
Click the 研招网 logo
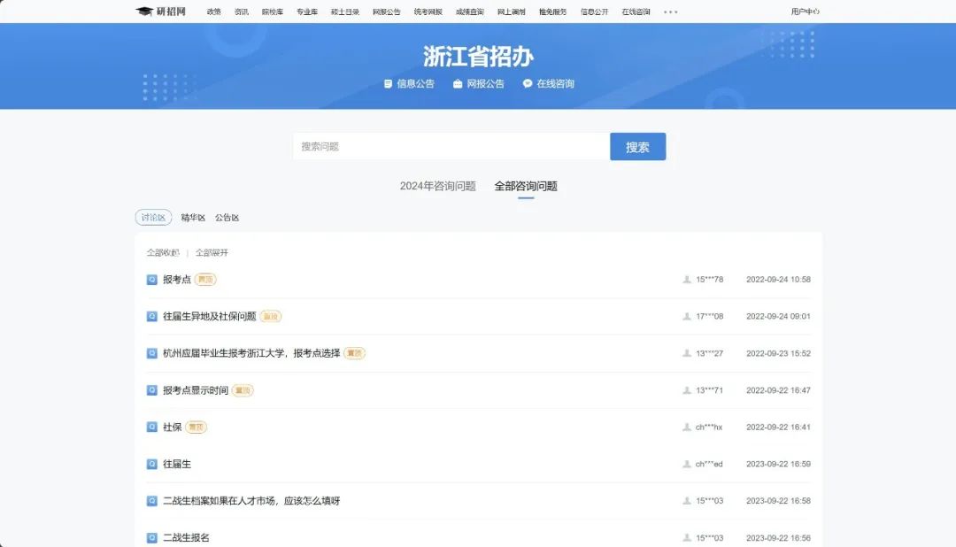(x=160, y=11)
